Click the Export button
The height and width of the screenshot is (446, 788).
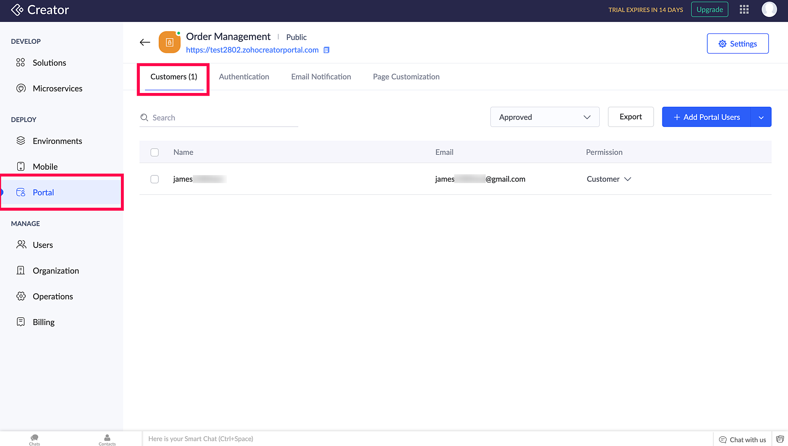tap(630, 117)
